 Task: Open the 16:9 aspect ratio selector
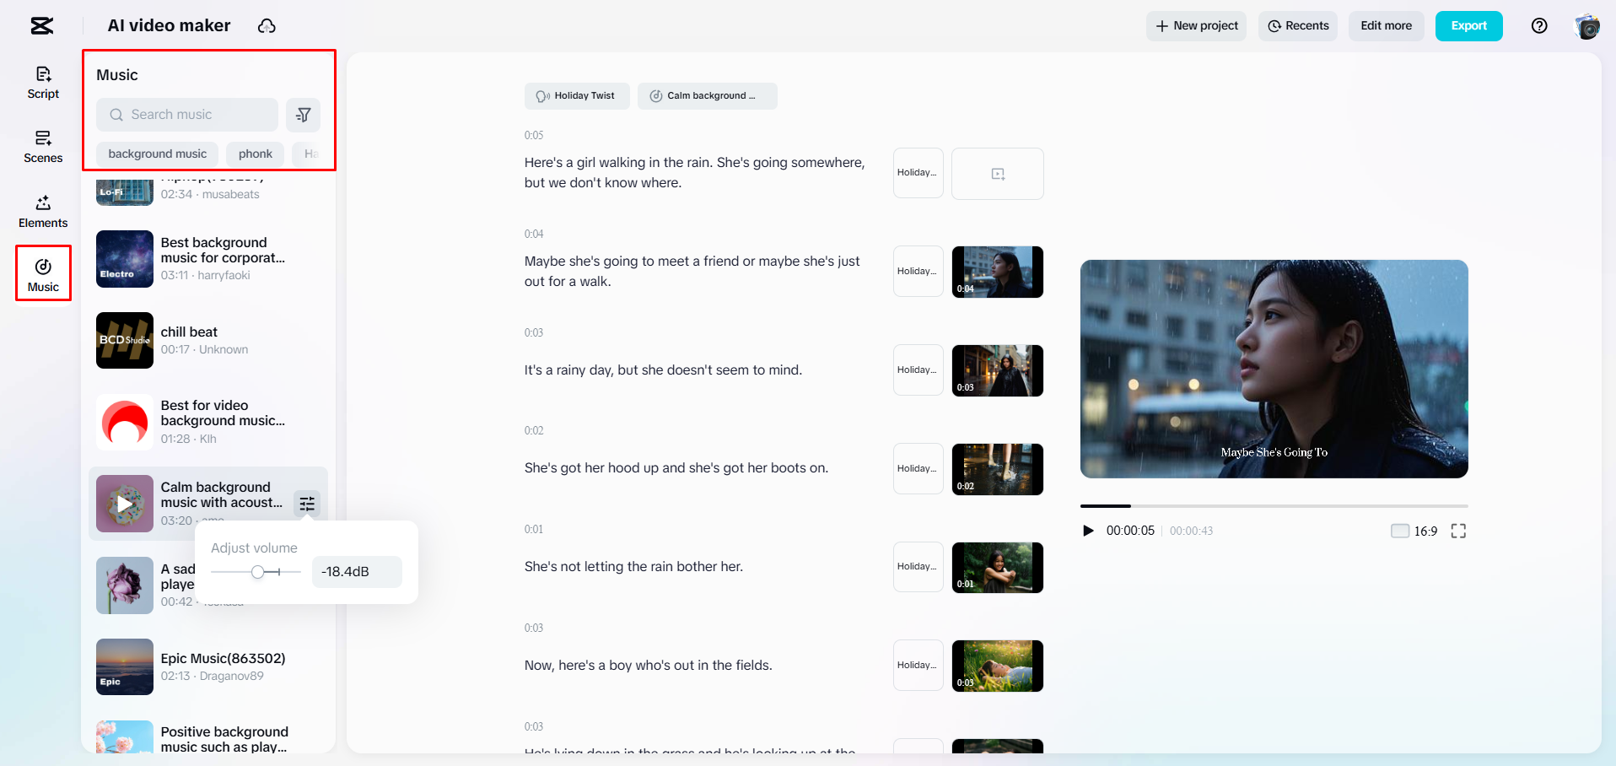(x=1414, y=531)
